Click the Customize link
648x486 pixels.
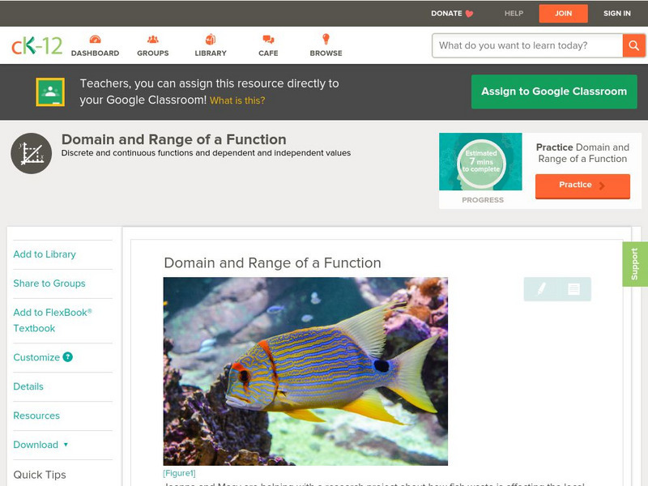[36, 357]
